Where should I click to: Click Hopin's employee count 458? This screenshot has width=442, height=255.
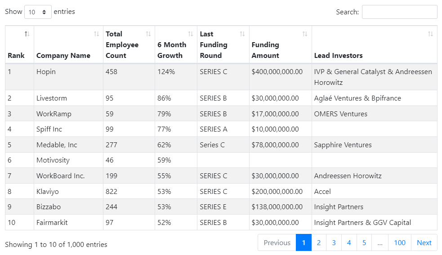click(x=112, y=72)
